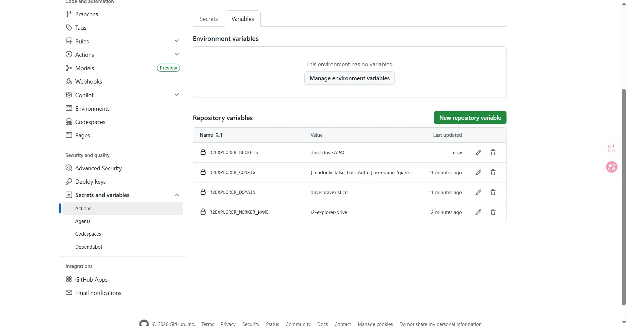The height and width of the screenshot is (326, 627).
Task: Open Actions under Secrets and variables
Action: pos(123,208)
